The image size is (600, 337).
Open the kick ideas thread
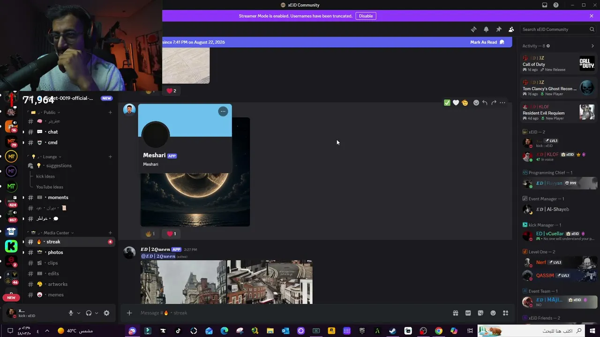pos(45,176)
